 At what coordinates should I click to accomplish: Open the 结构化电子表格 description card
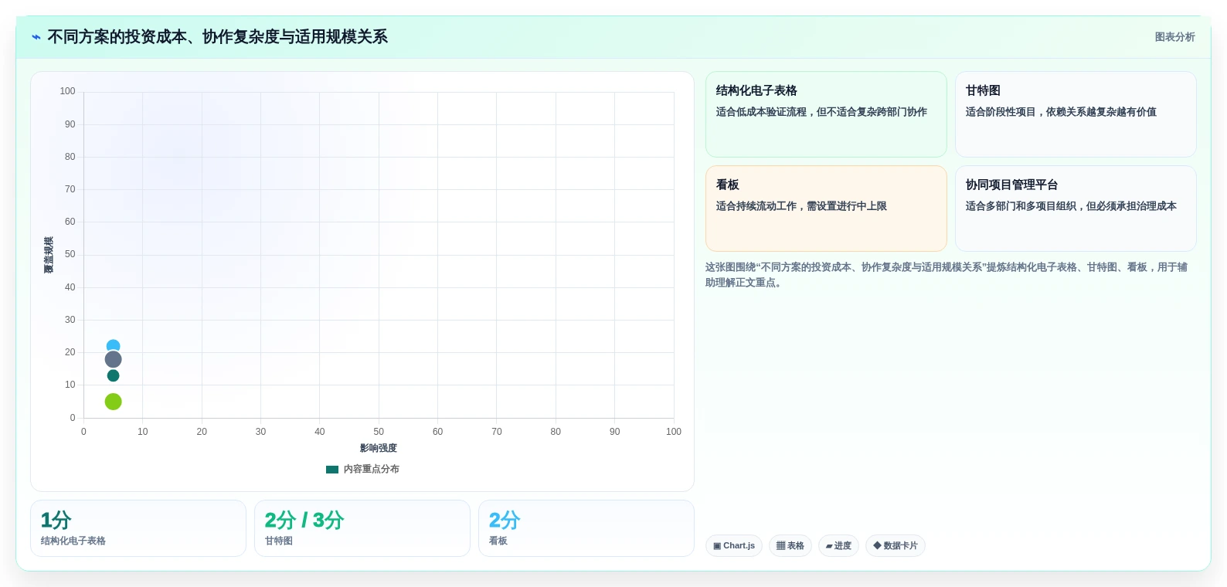(826, 114)
